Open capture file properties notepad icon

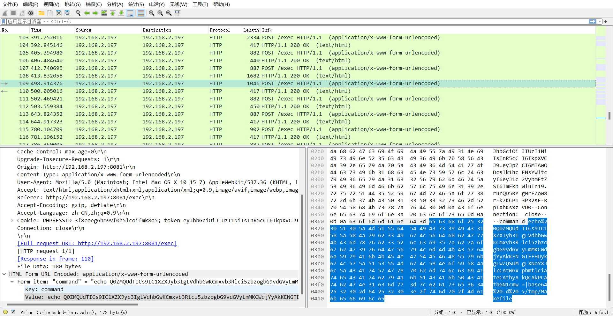pyautogui.click(x=13, y=312)
